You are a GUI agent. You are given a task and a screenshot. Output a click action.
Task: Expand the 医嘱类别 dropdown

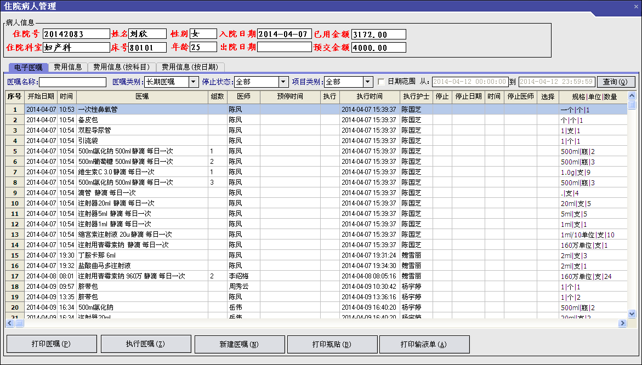click(x=193, y=82)
